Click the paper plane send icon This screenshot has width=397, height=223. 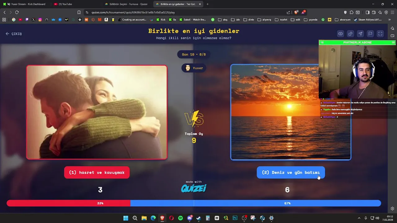pyautogui.click(x=360, y=34)
